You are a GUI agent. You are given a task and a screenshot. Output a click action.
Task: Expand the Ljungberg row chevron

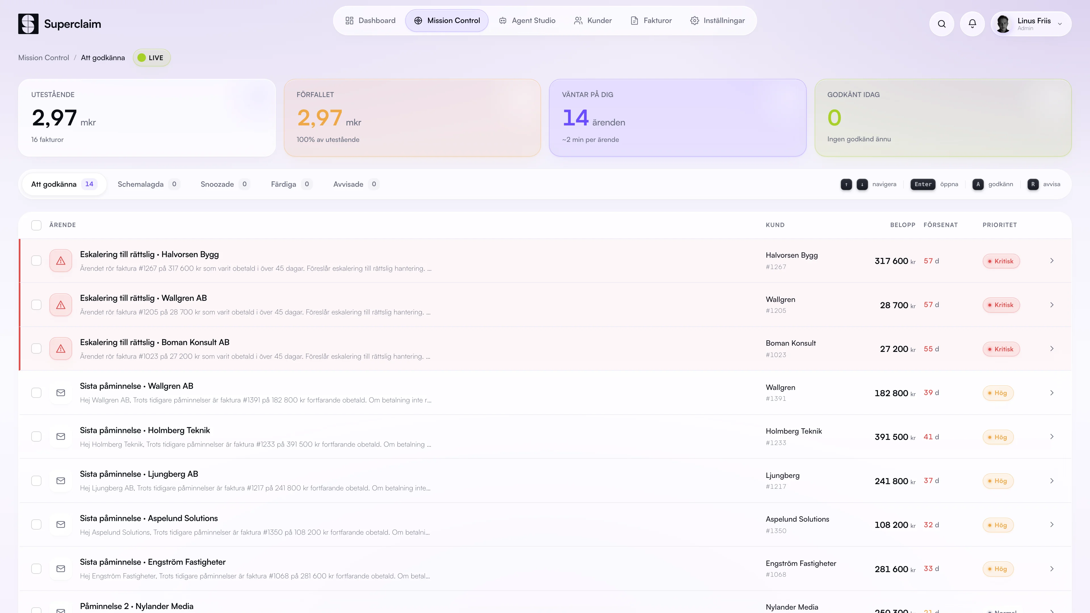(x=1052, y=480)
